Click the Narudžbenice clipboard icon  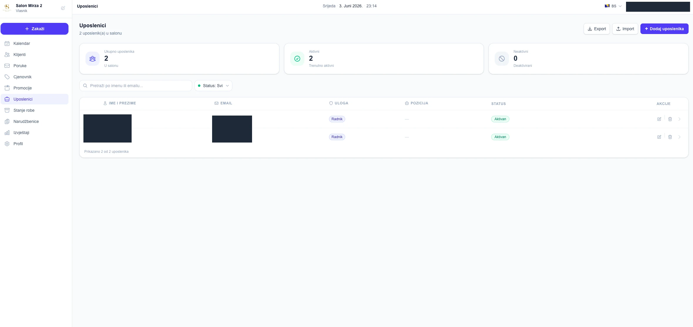click(x=7, y=121)
